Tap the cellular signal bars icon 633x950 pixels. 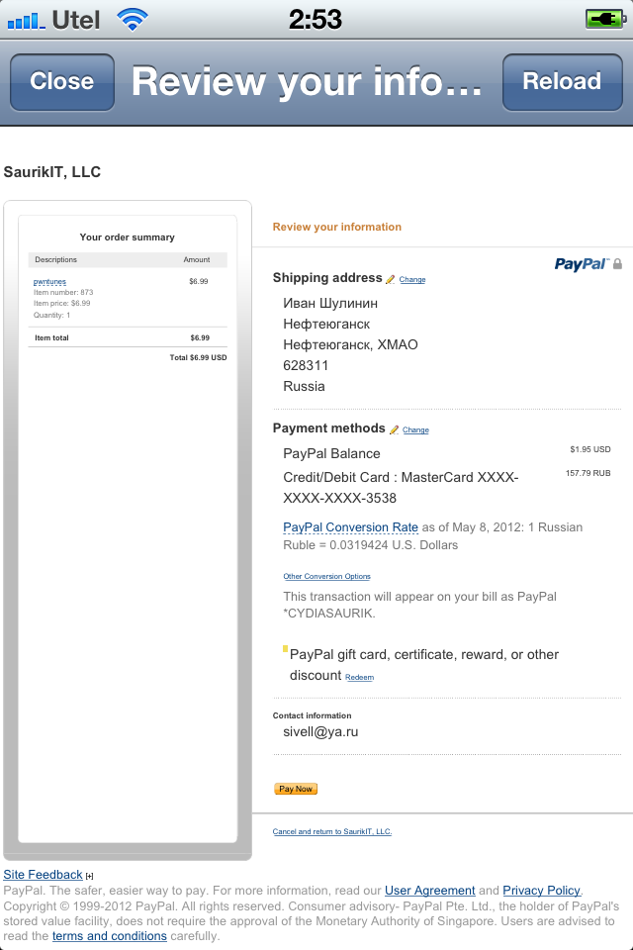pyautogui.click(x=26, y=19)
